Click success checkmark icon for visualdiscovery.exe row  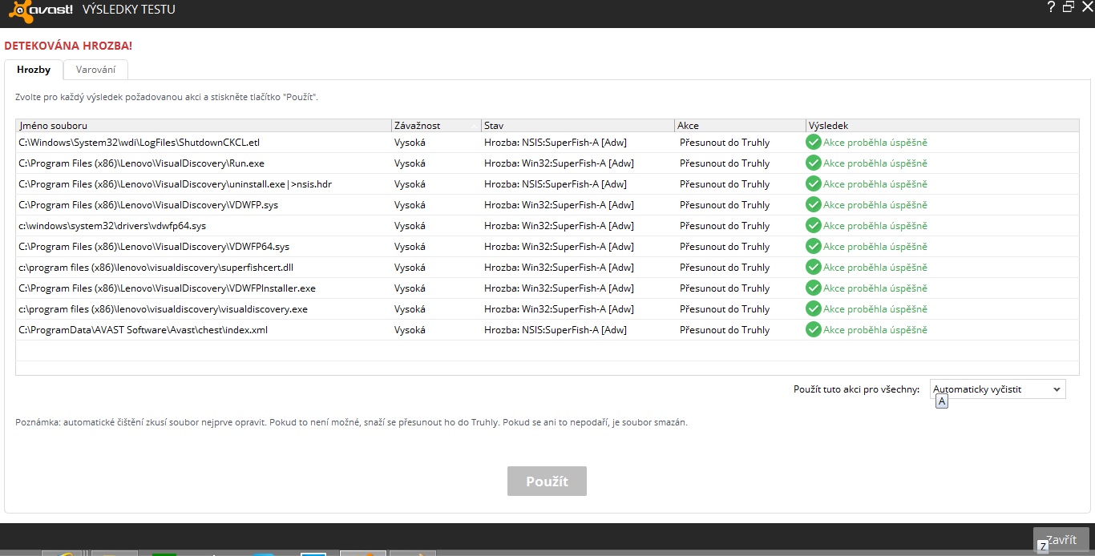click(x=814, y=309)
